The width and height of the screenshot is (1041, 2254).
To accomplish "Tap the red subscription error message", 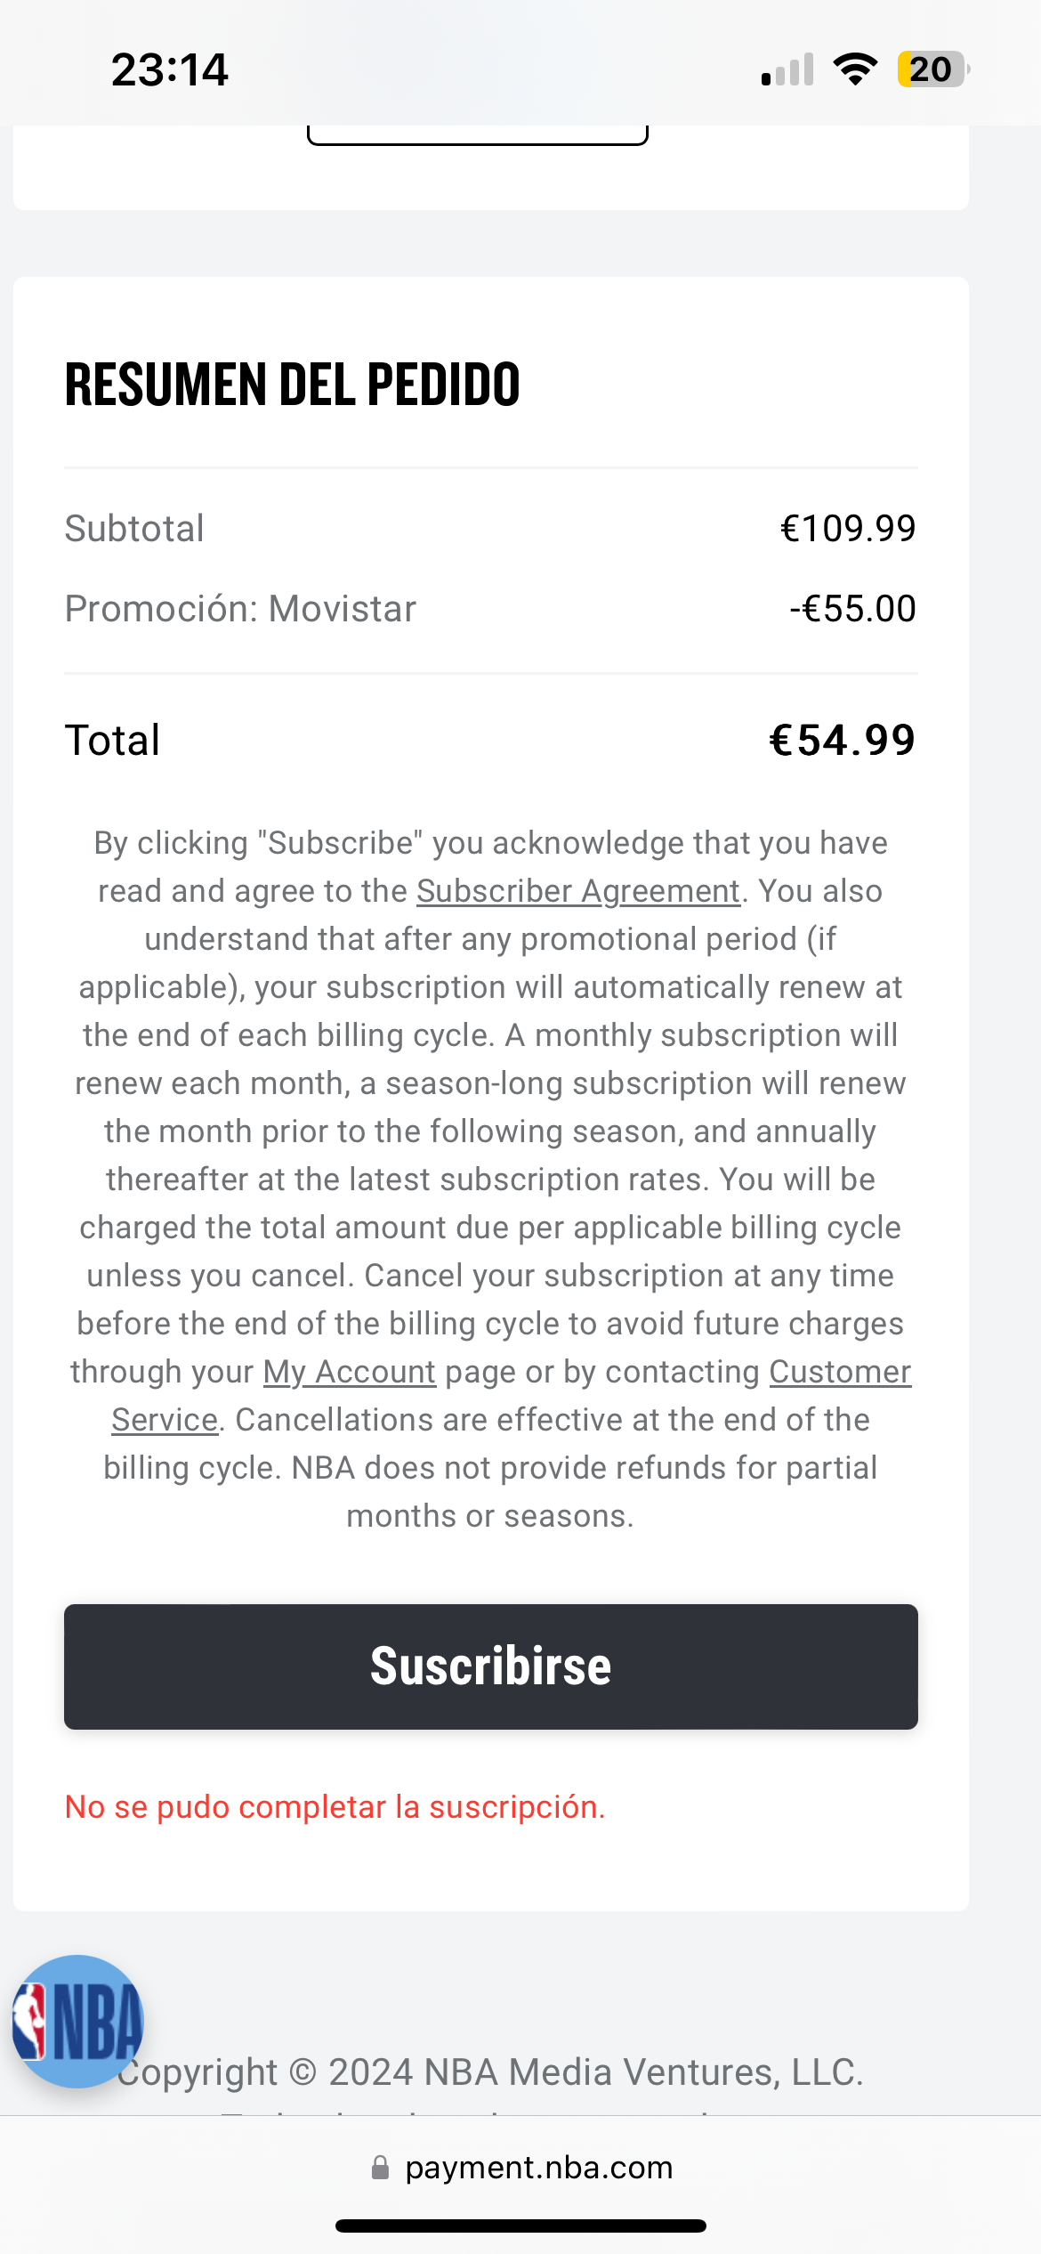I will tap(335, 1807).
